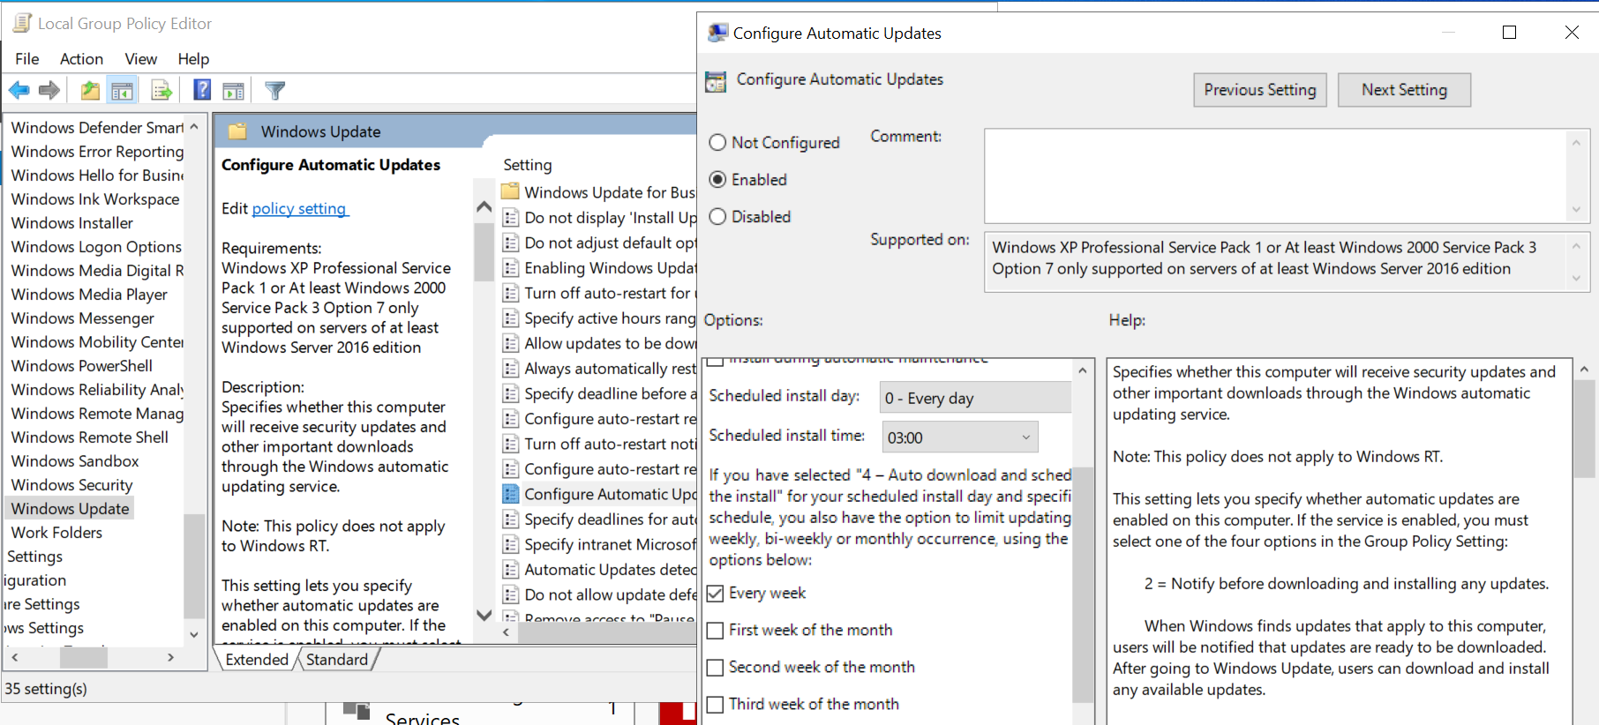
Task: Click the description pane scroll-down chevron
Action: (484, 615)
